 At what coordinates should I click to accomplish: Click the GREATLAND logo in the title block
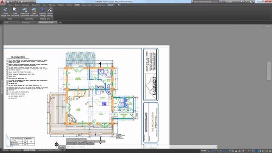click(151, 87)
